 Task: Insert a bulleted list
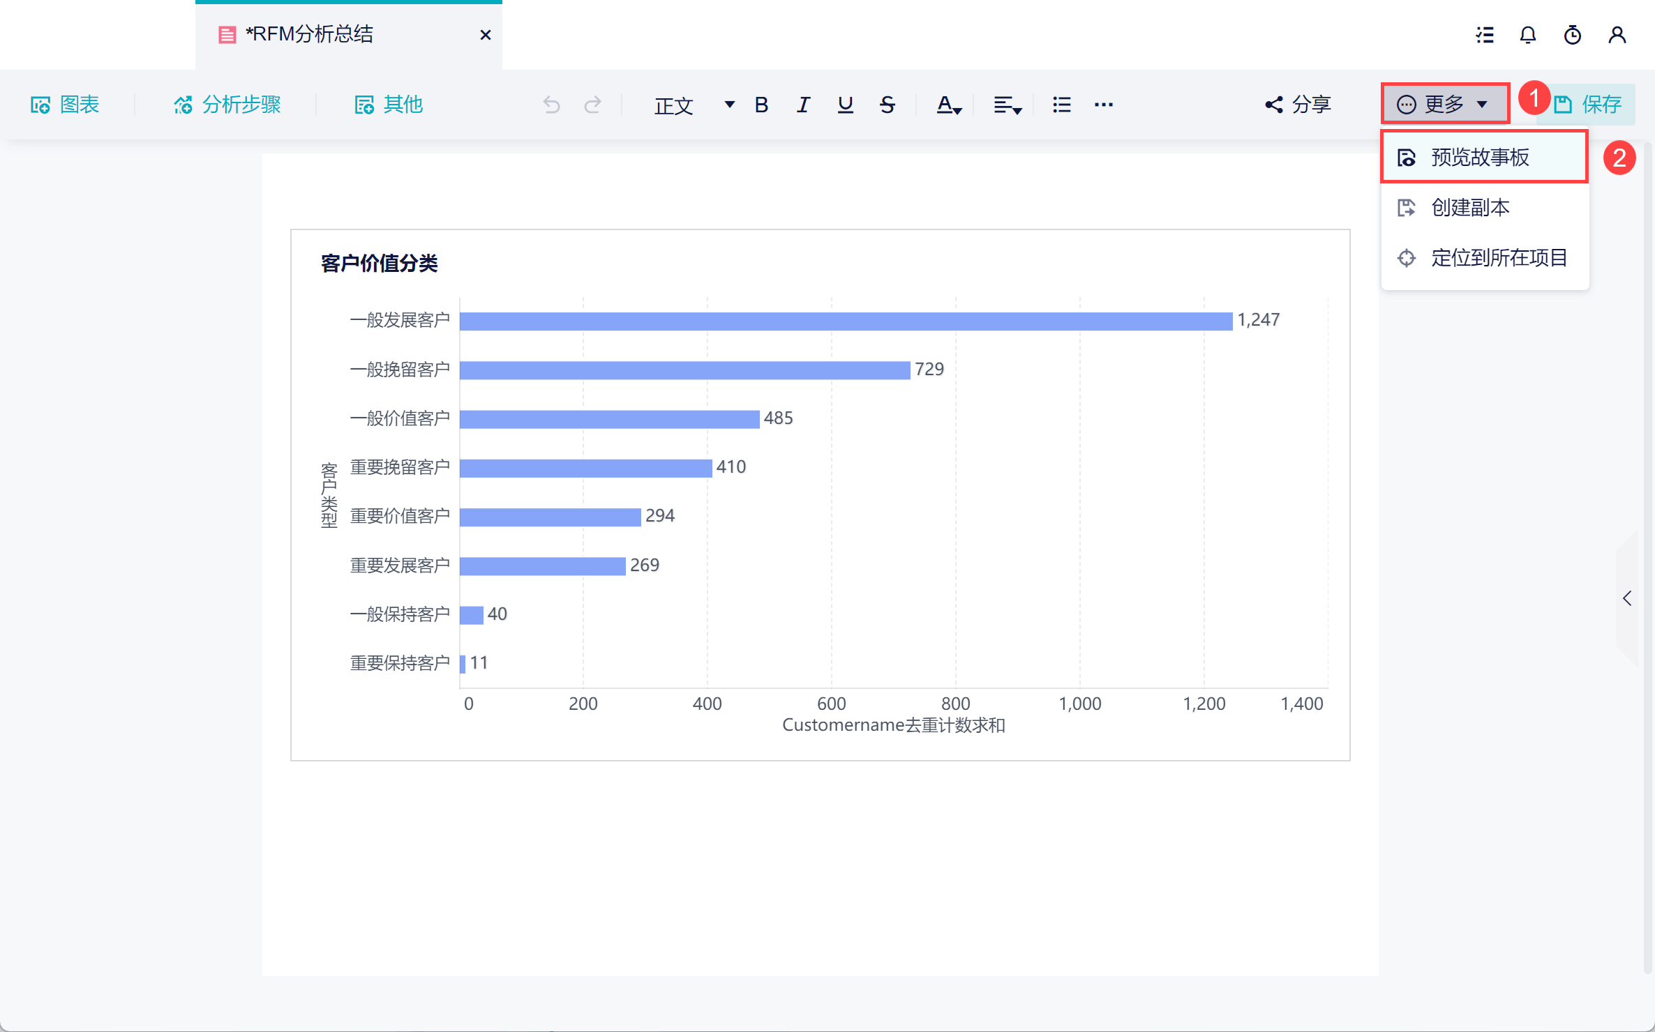click(x=1061, y=105)
